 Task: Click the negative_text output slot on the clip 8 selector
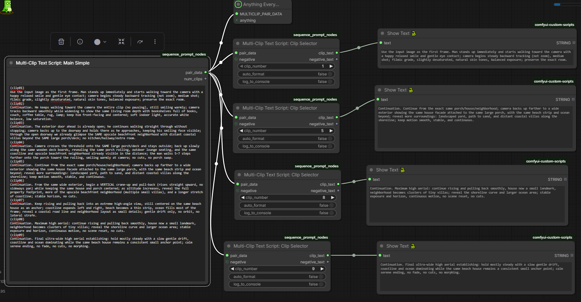coord(338,191)
